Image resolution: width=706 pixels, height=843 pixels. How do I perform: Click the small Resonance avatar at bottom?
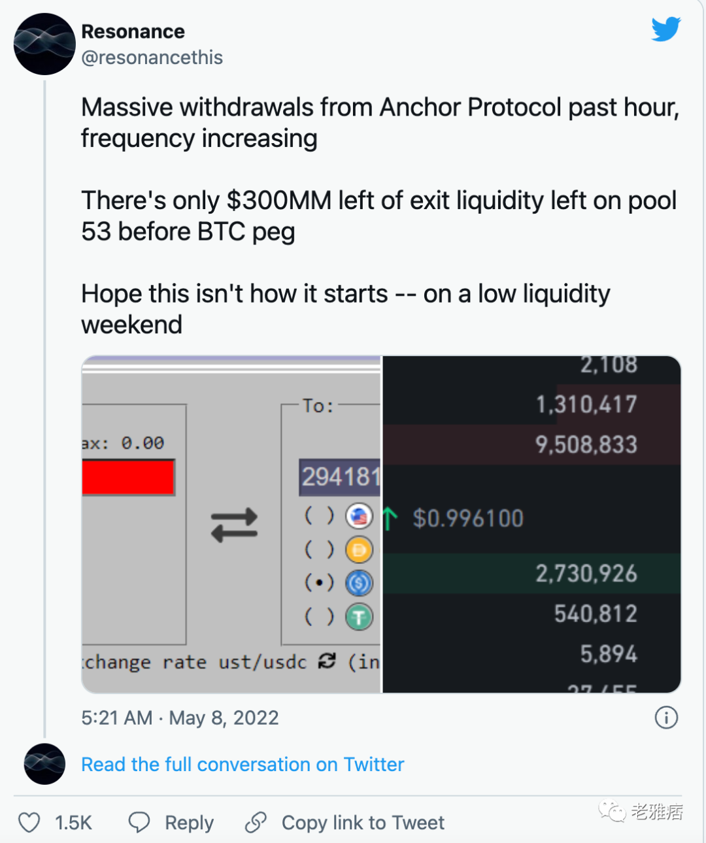(x=44, y=764)
